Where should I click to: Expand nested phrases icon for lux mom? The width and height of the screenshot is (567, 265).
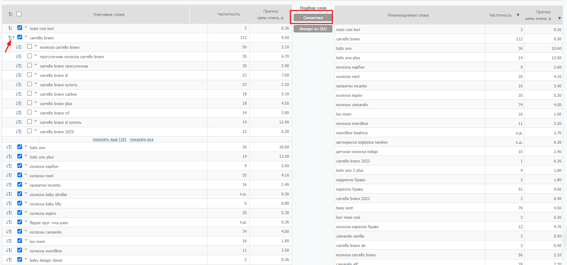click(9, 241)
